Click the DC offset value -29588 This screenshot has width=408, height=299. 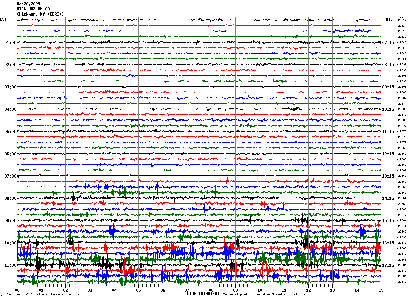pyautogui.click(x=402, y=92)
